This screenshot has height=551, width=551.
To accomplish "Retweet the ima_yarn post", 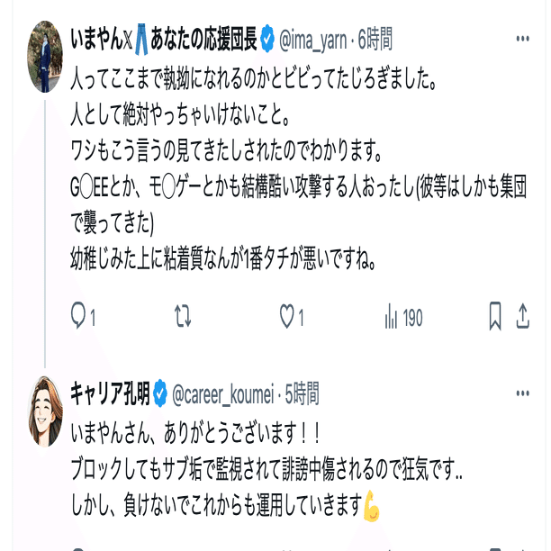I will point(183,316).
